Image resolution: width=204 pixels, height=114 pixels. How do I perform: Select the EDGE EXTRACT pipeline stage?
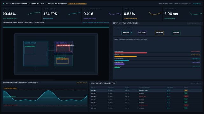[143, 33]
